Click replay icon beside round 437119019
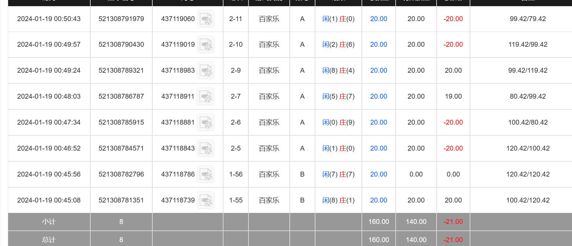The image size is (572, 246). pos(206,44)
